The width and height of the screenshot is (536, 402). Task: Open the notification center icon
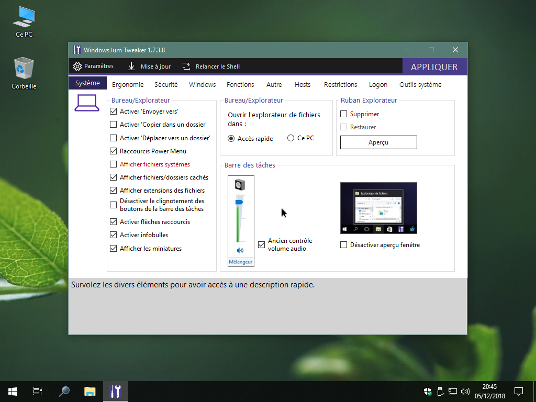(x=519, y=392)
